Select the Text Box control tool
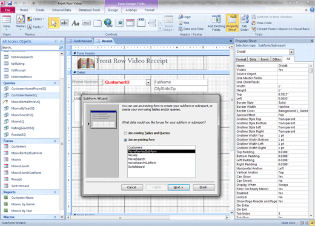 (x=64, y=23)
